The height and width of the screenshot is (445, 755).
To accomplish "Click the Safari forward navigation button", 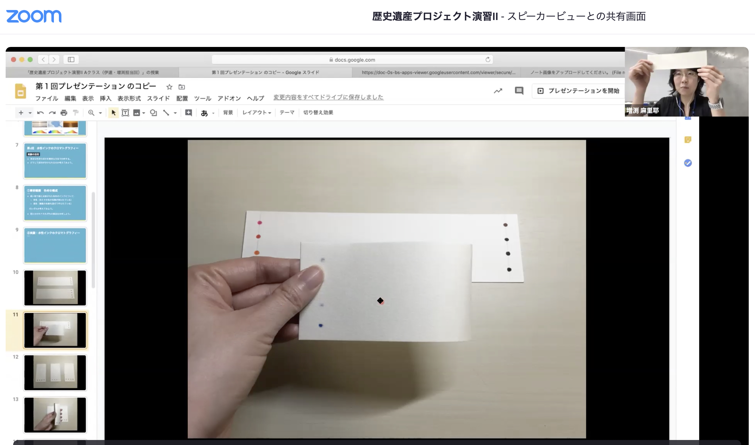I will (x=54, y=59).
